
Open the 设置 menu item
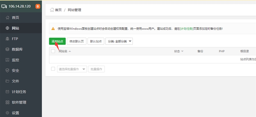[15, 113]
